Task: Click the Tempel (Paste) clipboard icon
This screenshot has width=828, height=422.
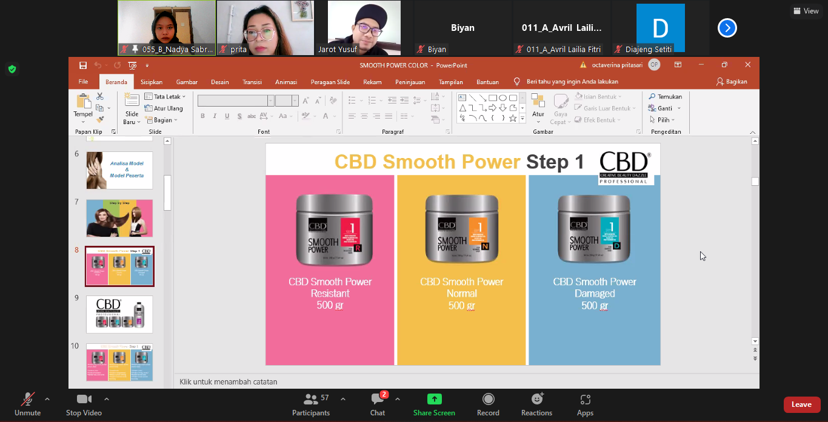Action: [x=83, y=102]
